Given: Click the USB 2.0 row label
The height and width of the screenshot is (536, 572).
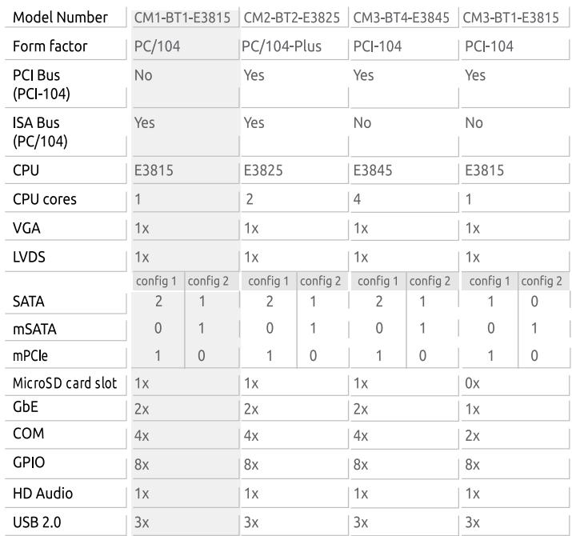Looking at the screenshot, I should 37,522.
